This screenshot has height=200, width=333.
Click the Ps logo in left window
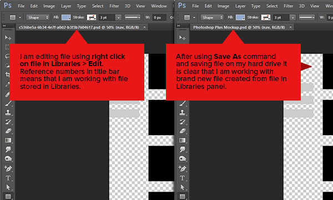8,6
